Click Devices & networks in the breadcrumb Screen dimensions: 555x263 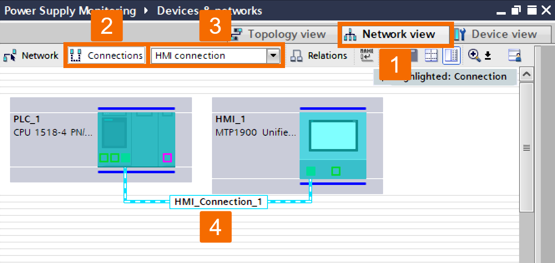pos(209,10)
